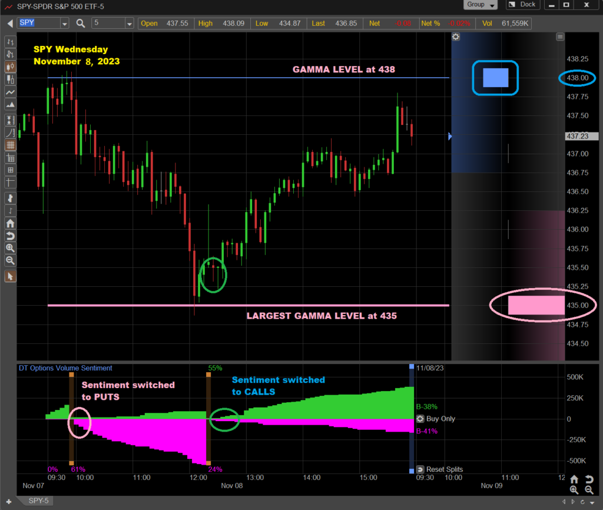Select the candlestick chart type tool
Image resolution: width=603 pixels, height=510 pixels.
click(10, 67)
